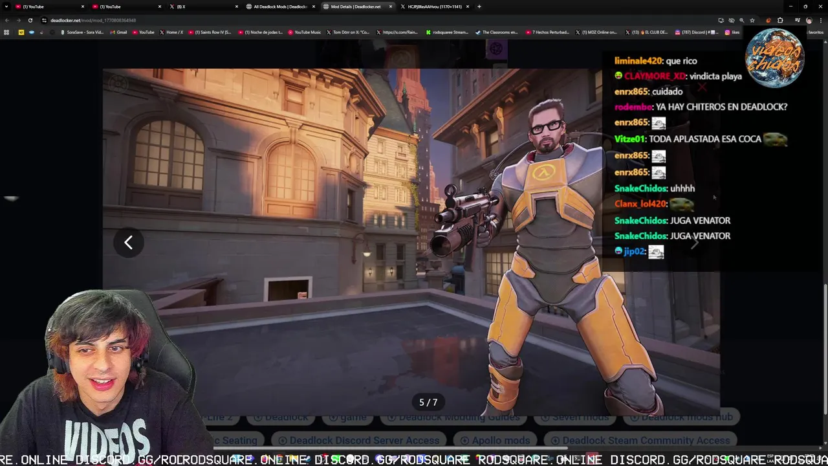Open the browser profile avatar

[x=809, y=20]
